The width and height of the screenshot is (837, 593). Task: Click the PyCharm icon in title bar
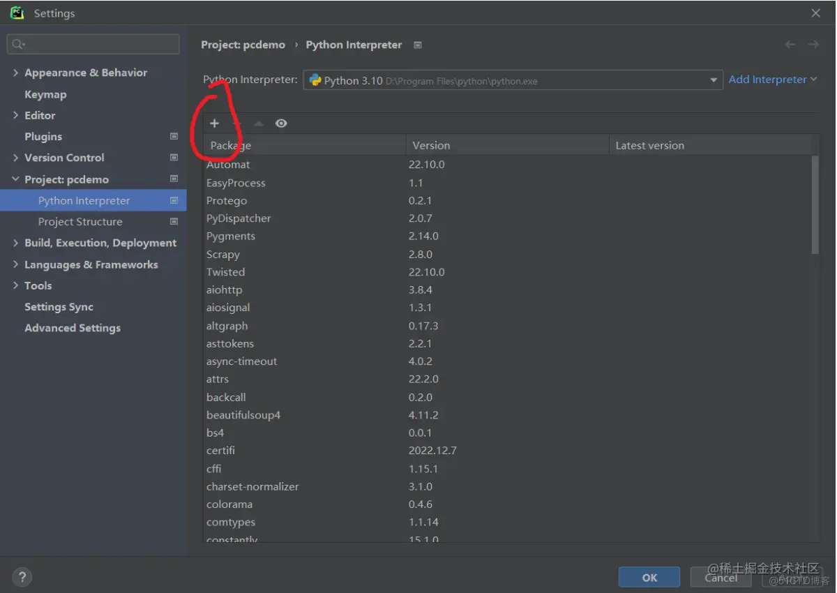tap(17, 13)
